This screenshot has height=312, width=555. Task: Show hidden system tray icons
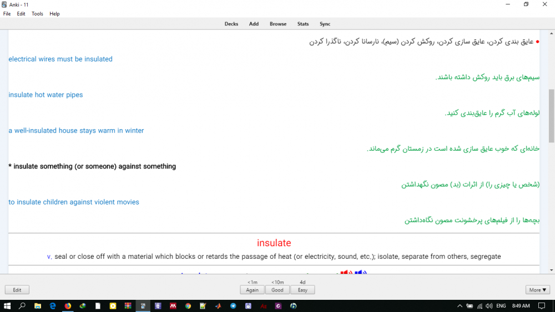[460, 306]
